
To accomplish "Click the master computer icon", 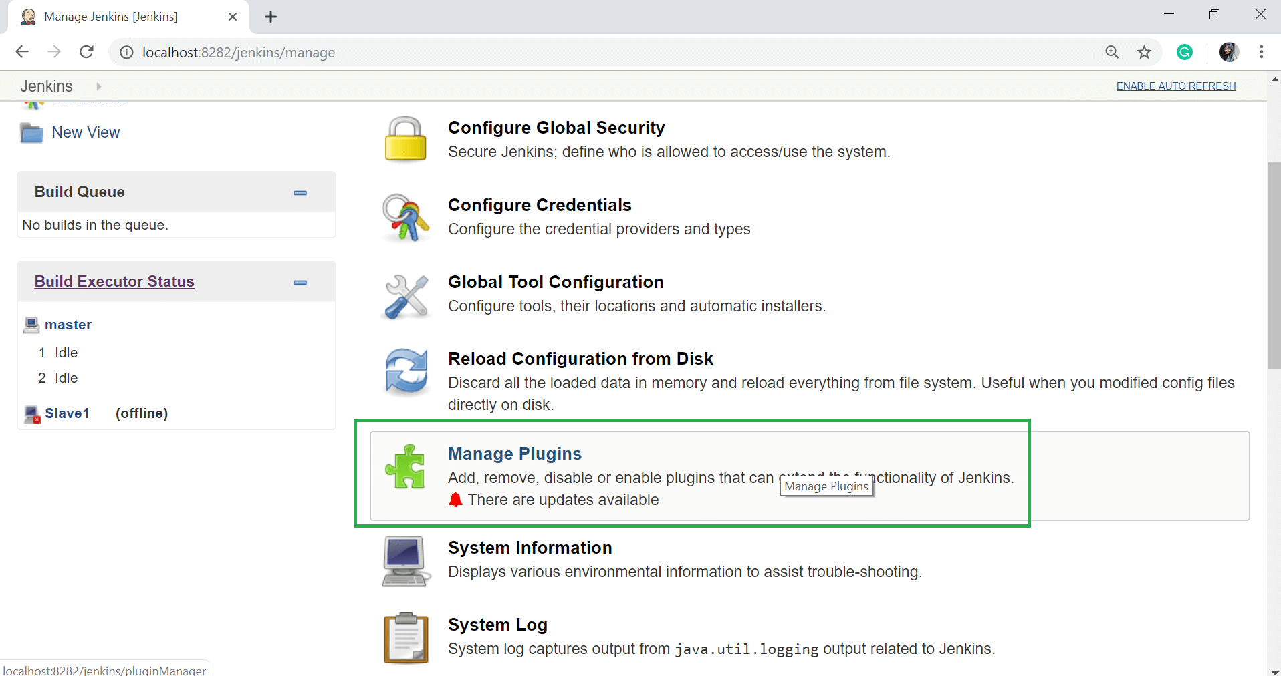I will point(31,325).
